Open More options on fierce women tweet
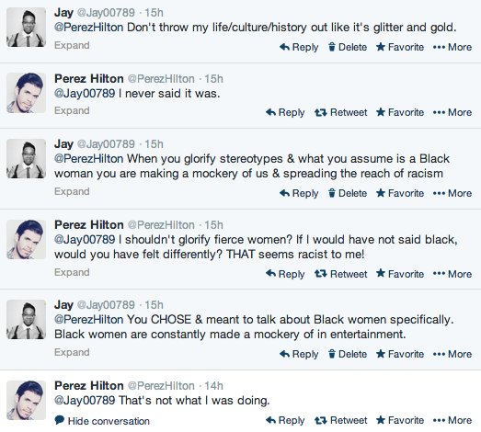The height and width of the screenshot is (432, 481). click(452, 274)
